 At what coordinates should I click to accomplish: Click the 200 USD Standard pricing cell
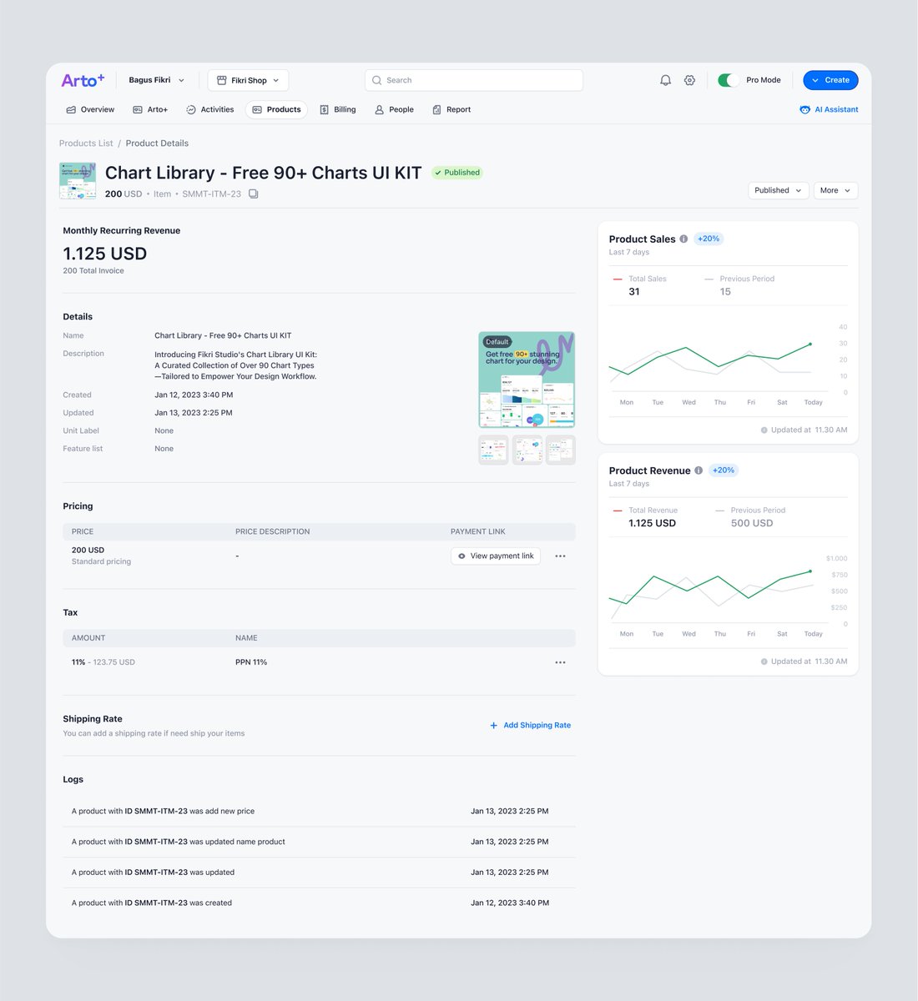101,556
